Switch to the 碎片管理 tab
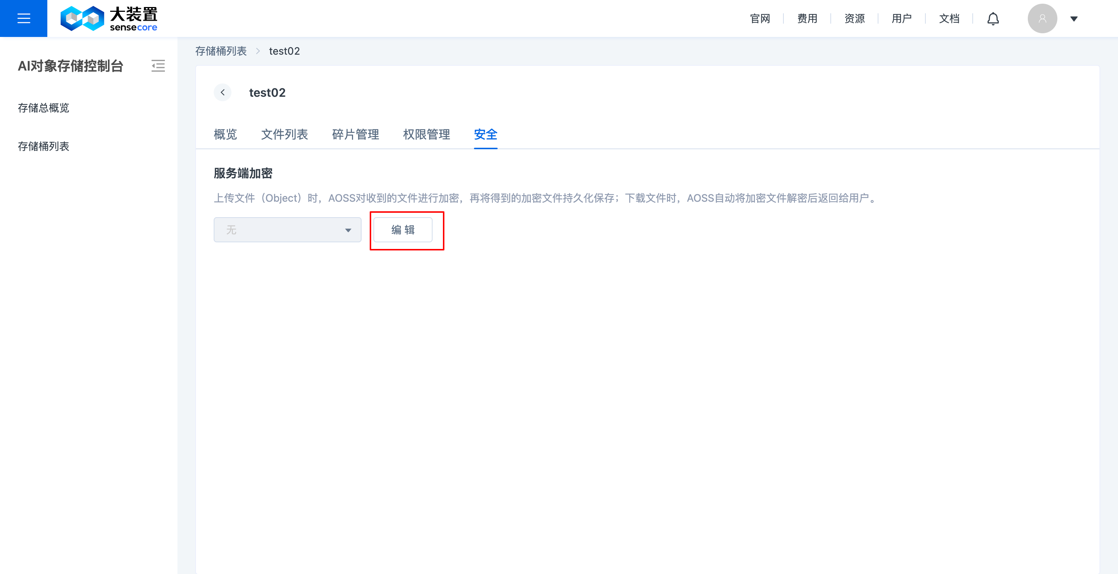Viewport: 1118px width, 574px height. pos(355,134)
